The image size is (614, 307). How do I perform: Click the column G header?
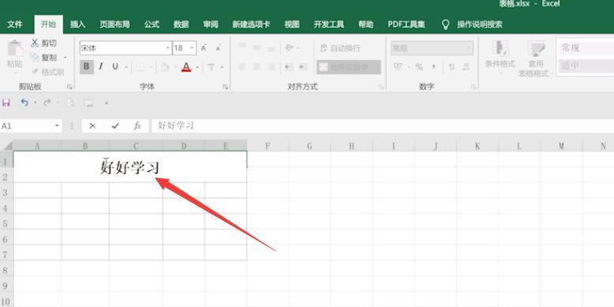309,146
